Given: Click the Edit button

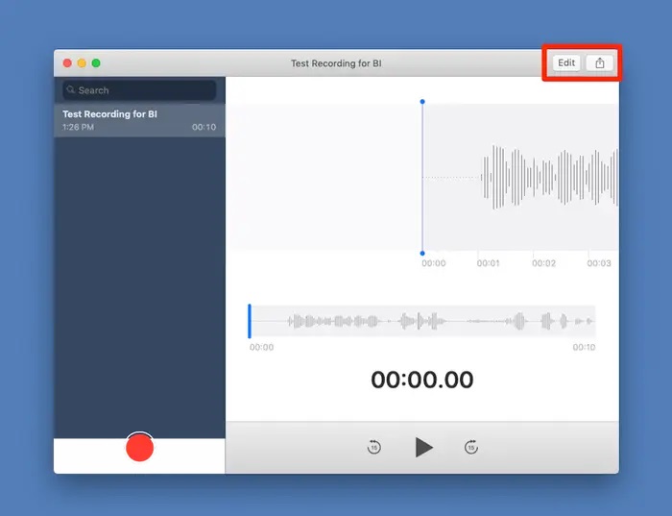Looking at the screenshot, I should [x=566, y=63].
